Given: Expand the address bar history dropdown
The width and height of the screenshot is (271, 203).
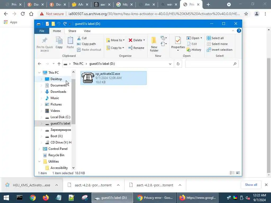Looking at the screenshot, I should pos(170,64).
